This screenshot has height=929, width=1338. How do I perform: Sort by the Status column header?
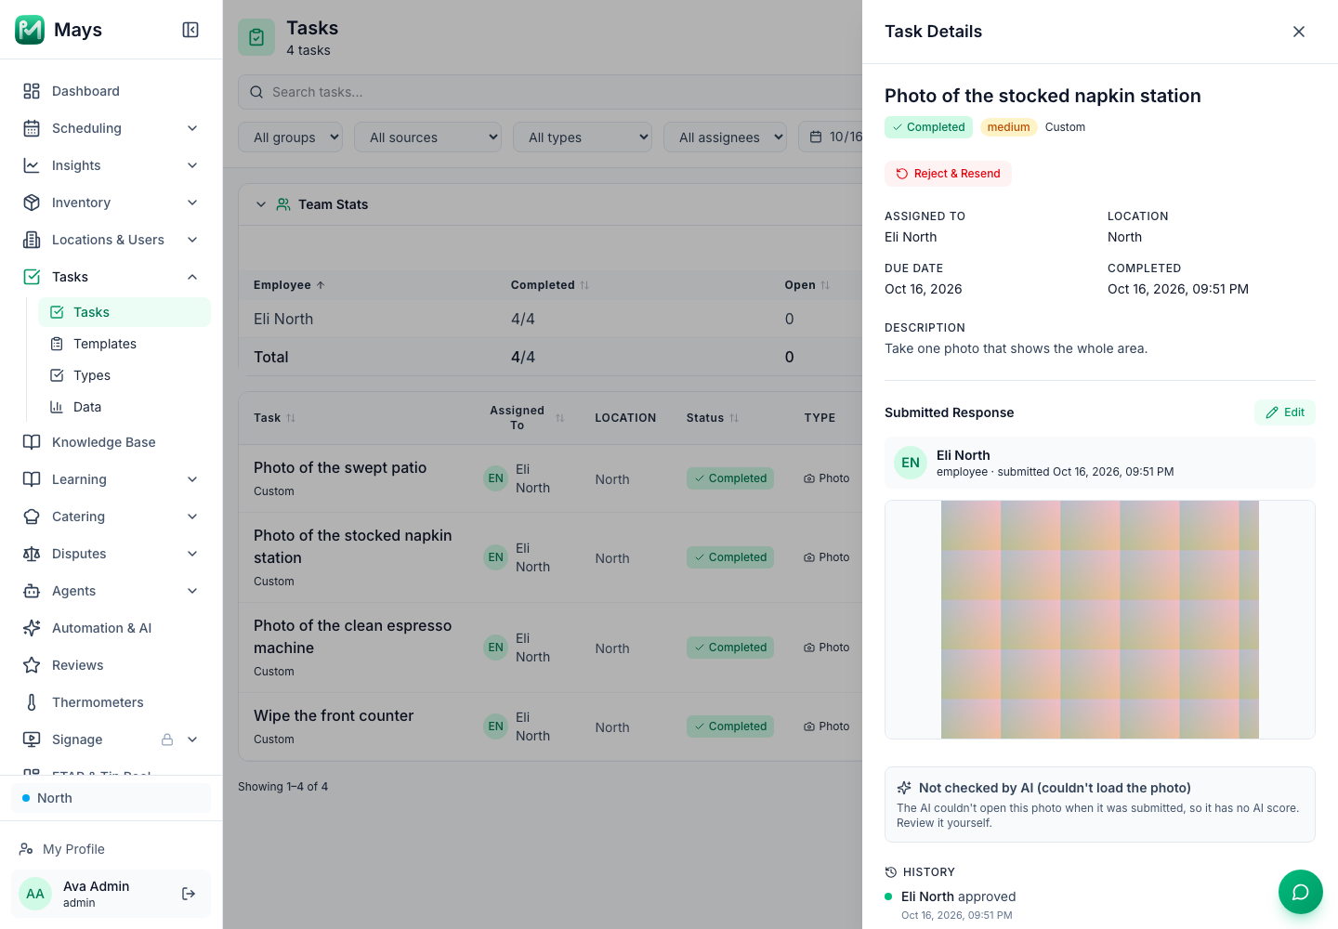click(x=713, y=418)
